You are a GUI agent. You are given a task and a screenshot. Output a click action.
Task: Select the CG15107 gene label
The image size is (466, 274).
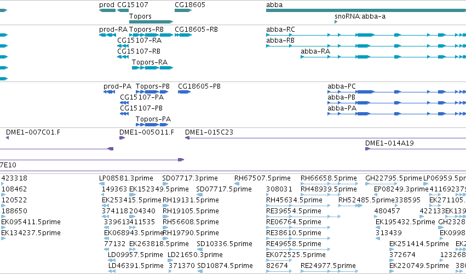133,5
